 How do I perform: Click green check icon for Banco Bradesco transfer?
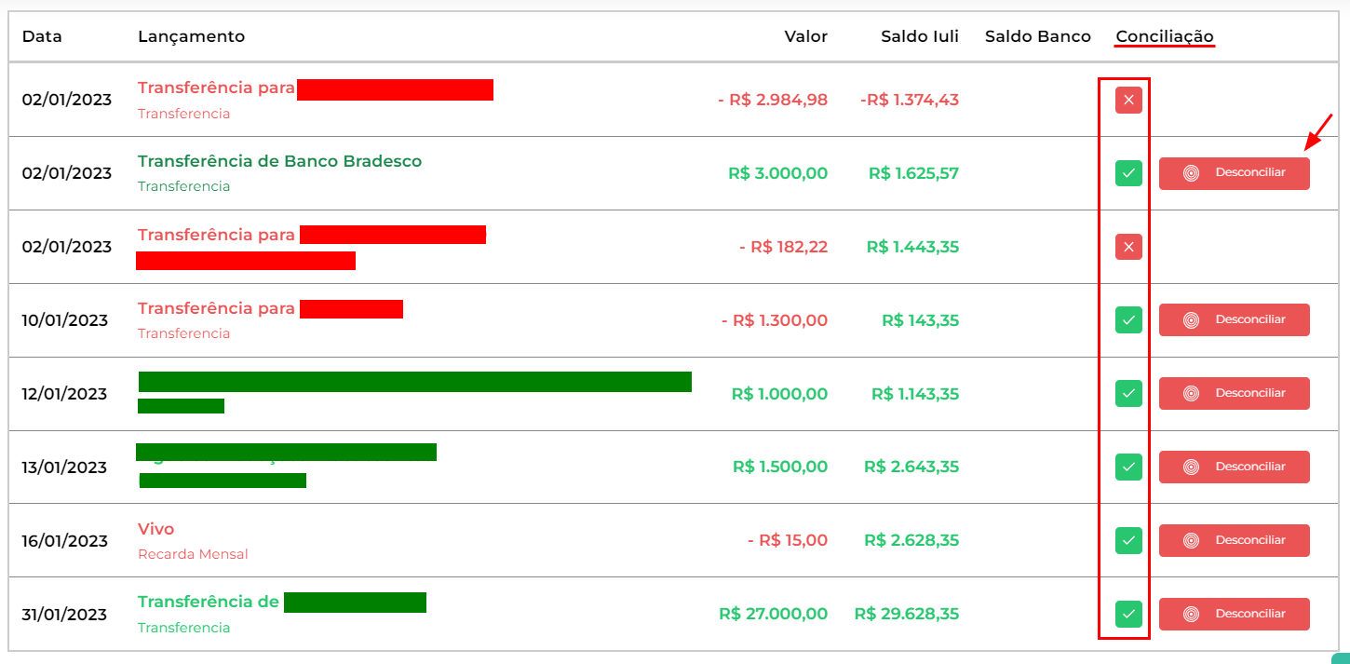[x=1128, y=173]
